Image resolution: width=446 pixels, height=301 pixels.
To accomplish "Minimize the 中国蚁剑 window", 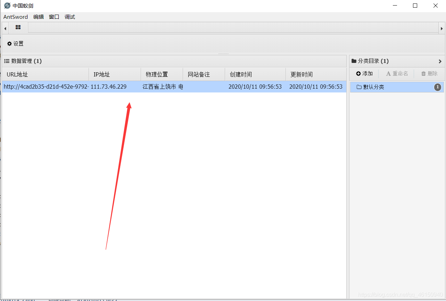I will (395, 6).
